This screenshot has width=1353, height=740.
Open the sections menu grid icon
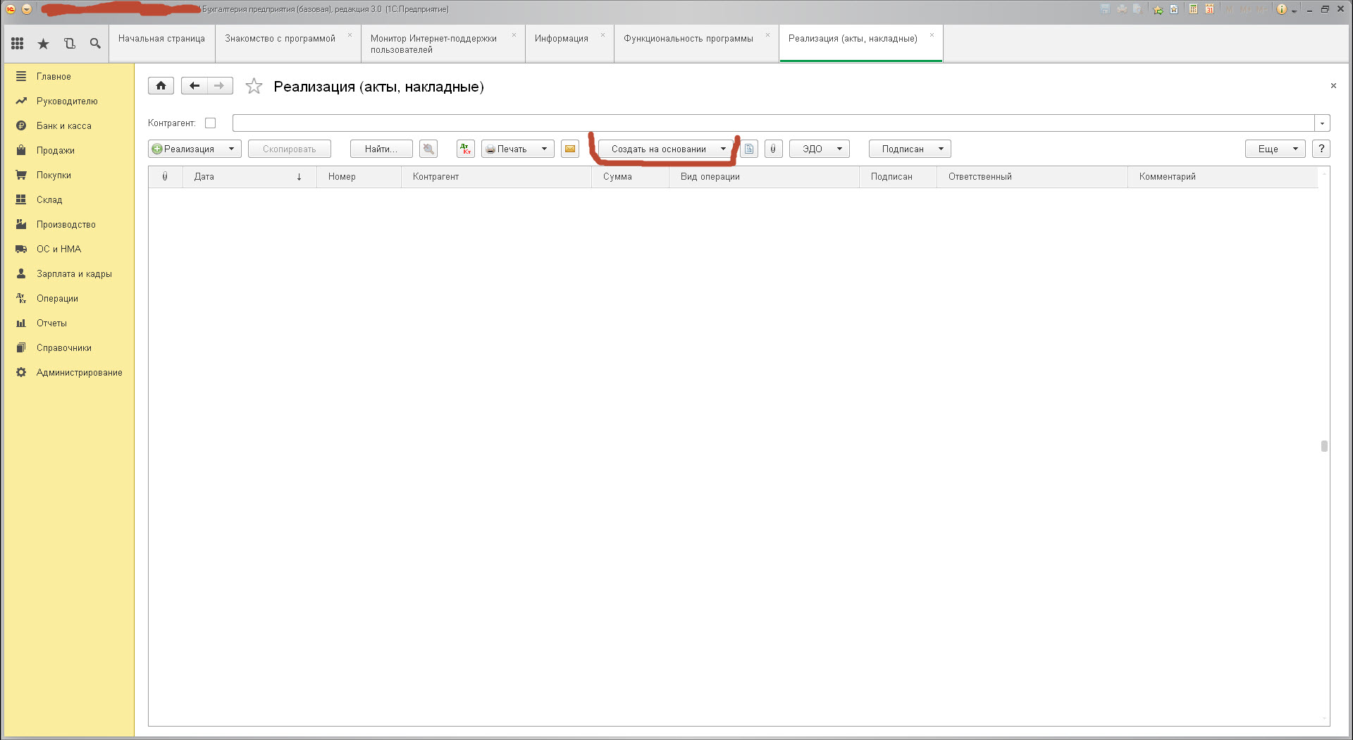point(18,44)
